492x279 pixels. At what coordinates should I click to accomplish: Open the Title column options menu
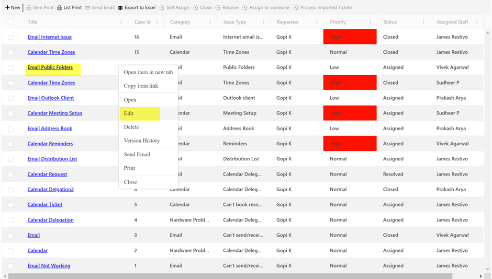pyautogui.click(x=121, y=22)
